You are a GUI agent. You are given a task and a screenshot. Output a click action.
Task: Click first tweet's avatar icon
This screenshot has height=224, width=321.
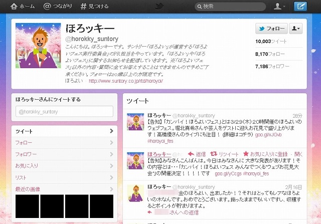click(135, 122)
